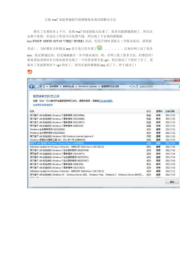
Task: Maximize the Windows Update history window
Action: click(x=171, y=80)
